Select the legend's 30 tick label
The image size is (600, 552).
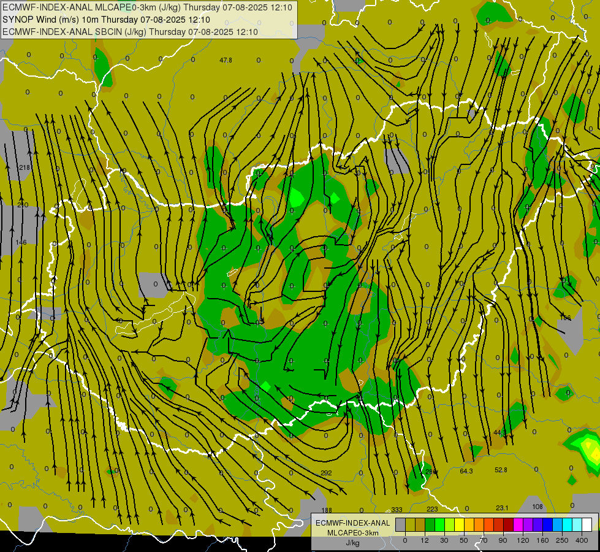pos(444,540)
